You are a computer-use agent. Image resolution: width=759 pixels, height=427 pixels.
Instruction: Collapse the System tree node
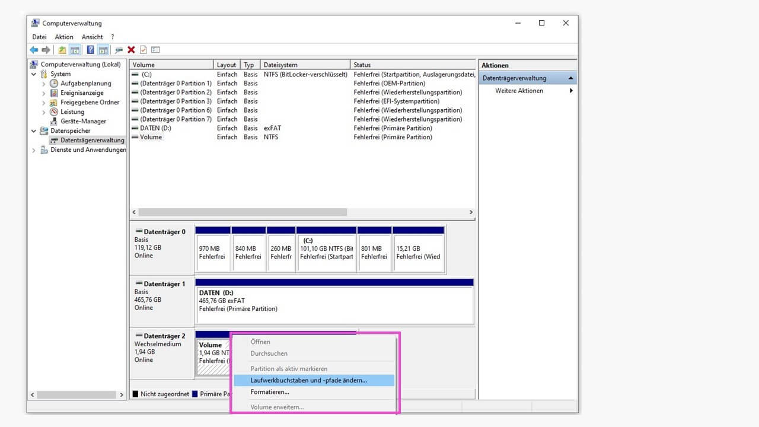[x=34, y=74]
